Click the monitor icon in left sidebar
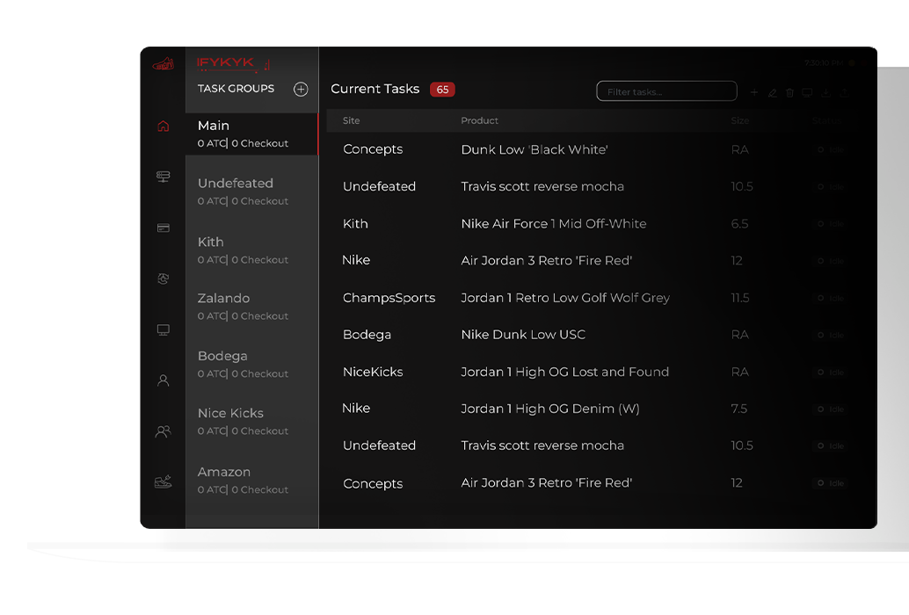This screenshot has width=909, height=615. point(163,330)
